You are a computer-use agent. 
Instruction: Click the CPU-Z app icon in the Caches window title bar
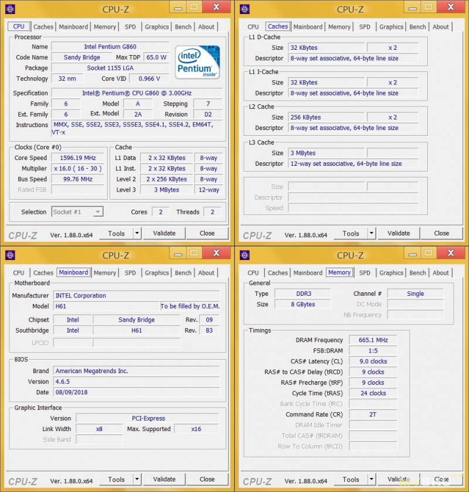(244, 9)
